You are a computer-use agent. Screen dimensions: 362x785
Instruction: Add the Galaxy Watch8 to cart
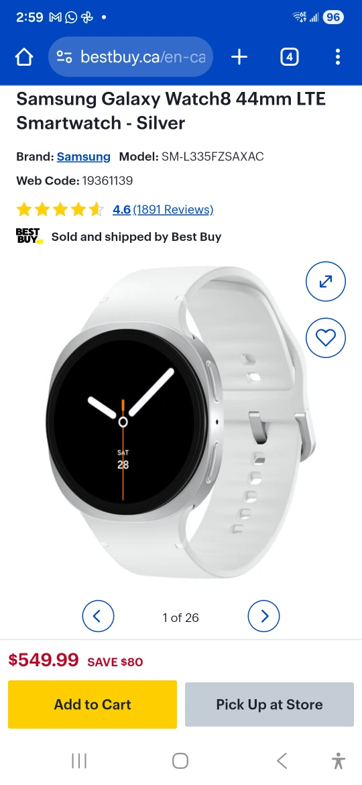[x=93, y=704]
